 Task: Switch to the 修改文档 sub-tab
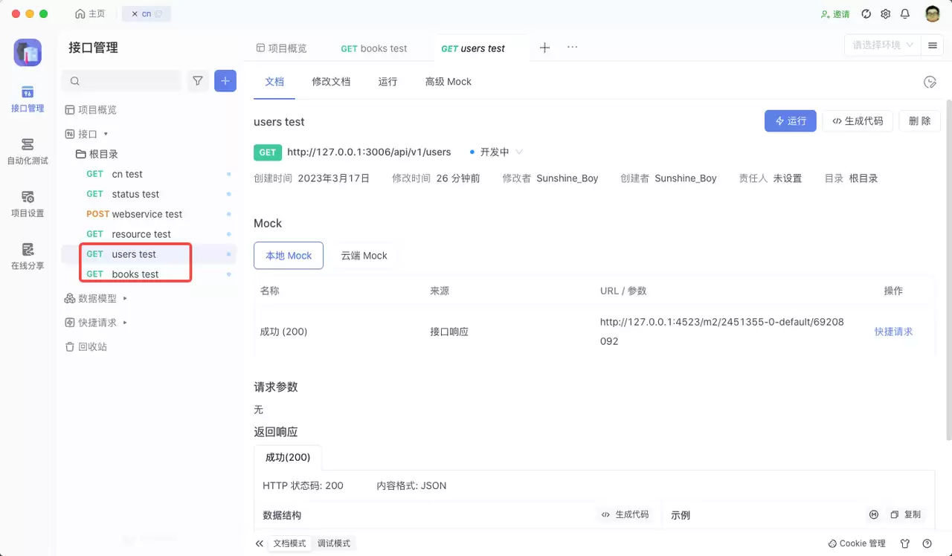point(331,82)
